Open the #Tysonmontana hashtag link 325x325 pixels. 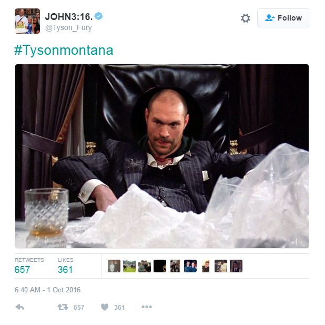click(x=64, y=50)
